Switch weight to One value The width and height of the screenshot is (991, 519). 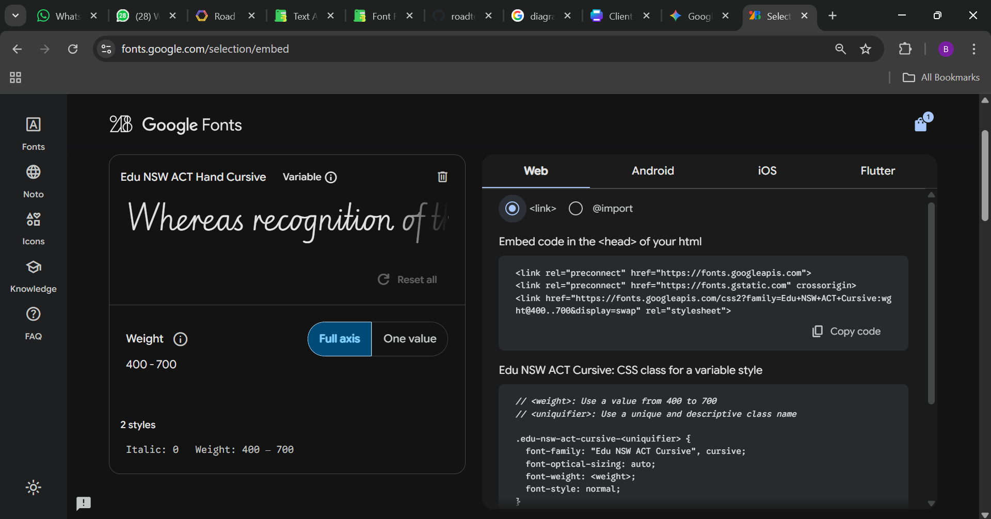click(409, 339)
